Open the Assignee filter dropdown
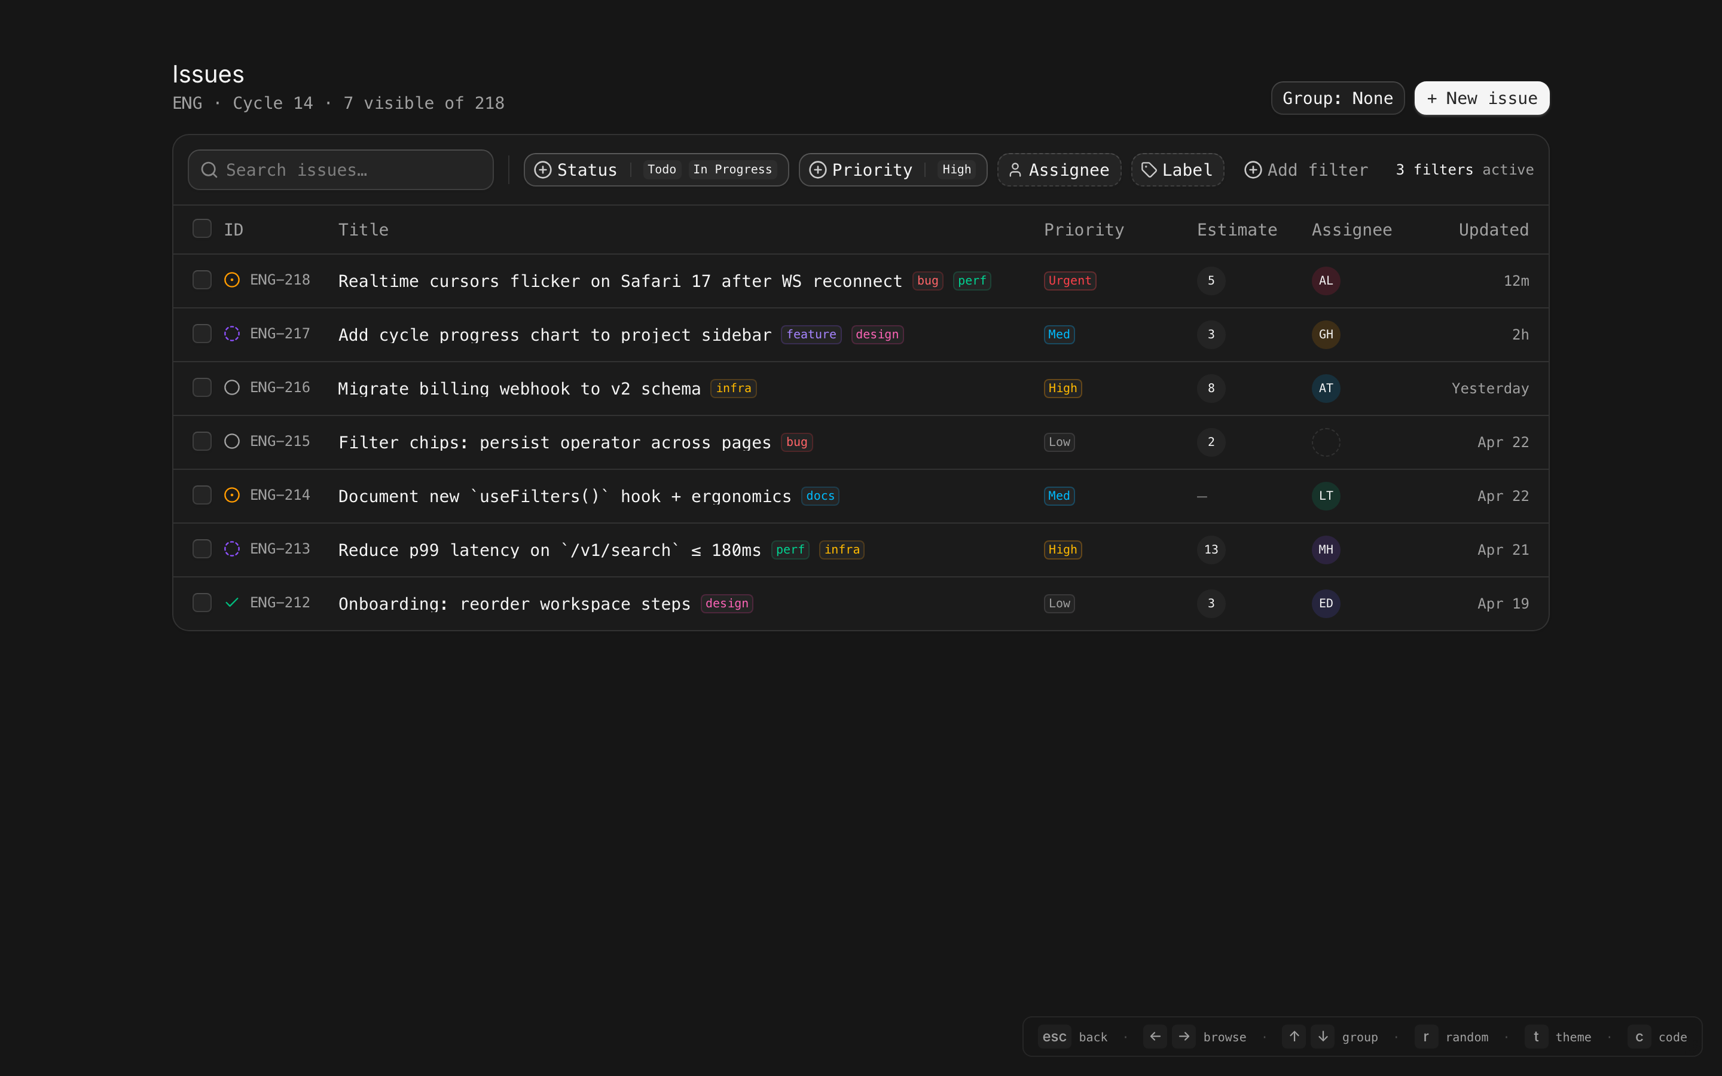Screen dimensions: 1722x1076 pyautogui.click(x=1059, y=170)
